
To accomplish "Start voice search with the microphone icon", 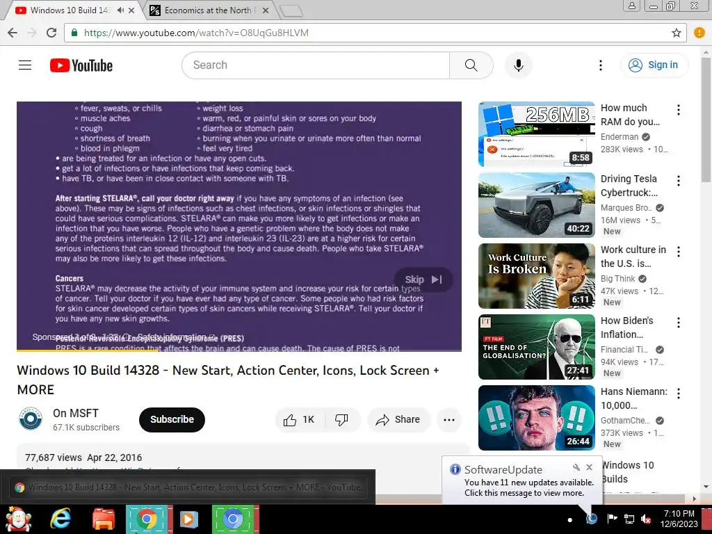I will 518,65.
